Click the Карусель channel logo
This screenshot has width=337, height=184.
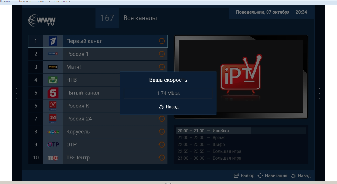[x=53, y=132]
